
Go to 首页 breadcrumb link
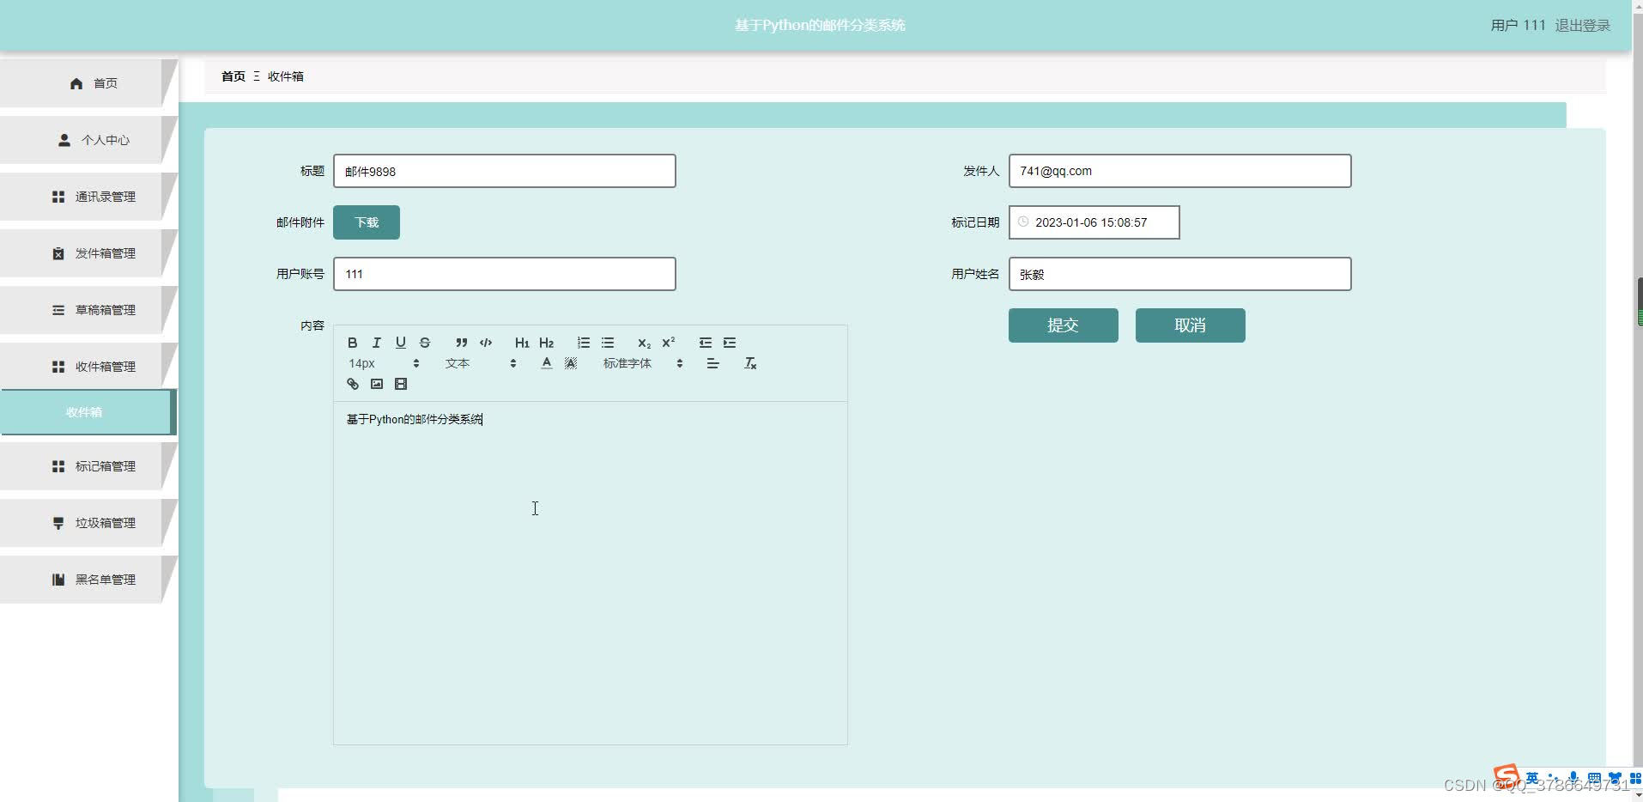tap(233, 76)
